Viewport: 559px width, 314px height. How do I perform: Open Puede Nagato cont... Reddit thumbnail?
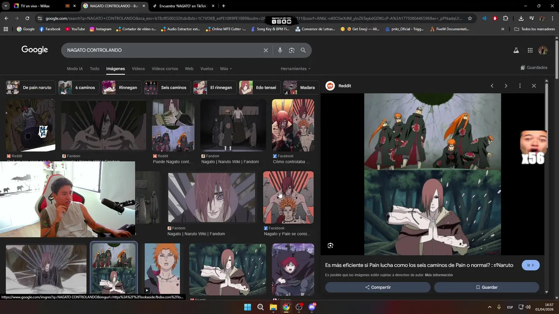point(173,125)
